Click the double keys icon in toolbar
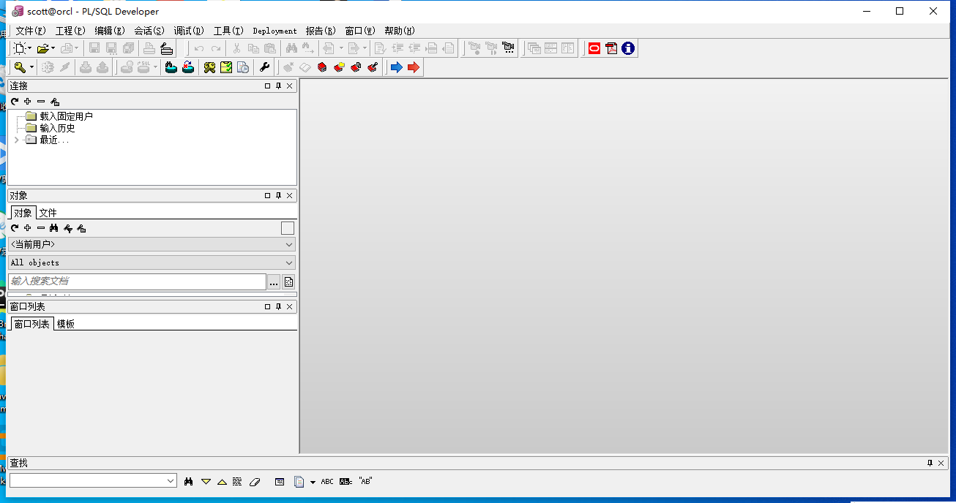Screen dimensions: 956x503 click(x=209, y=68)
